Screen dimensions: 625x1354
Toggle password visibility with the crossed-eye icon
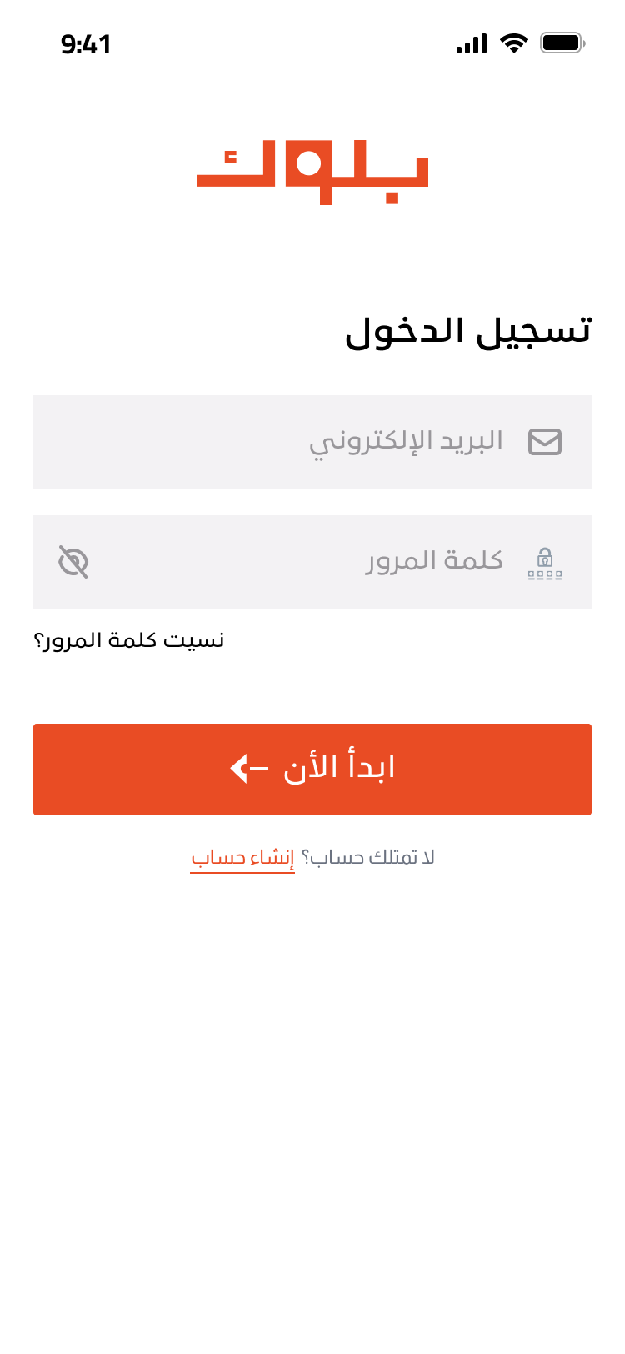click(73, 562)
